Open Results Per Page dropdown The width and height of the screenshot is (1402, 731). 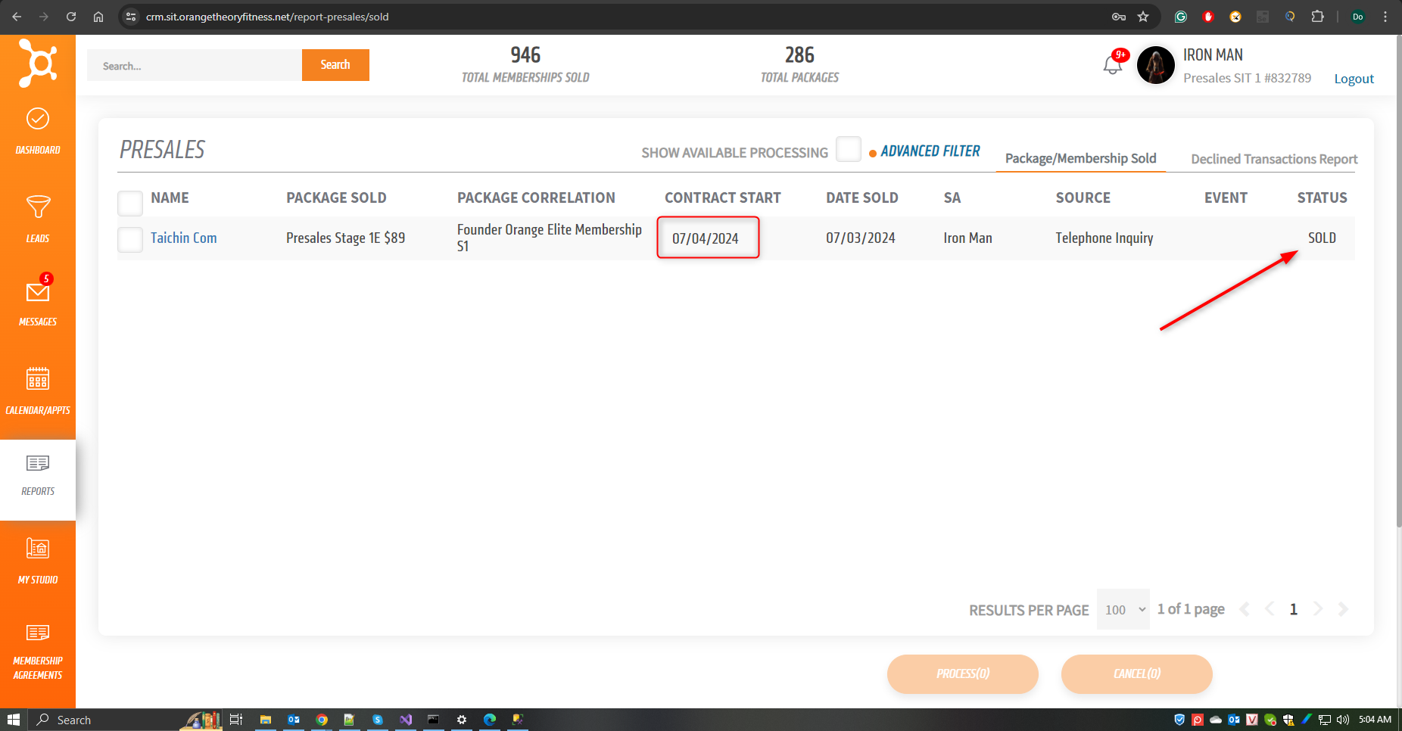(1123, 609)
